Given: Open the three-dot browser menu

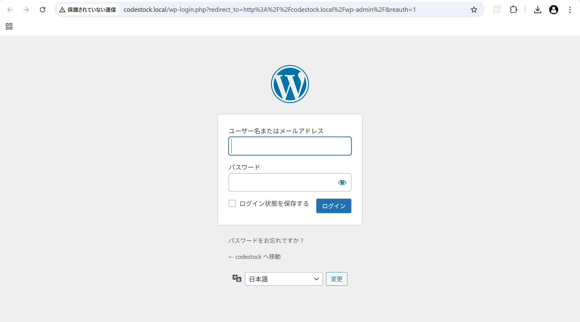Looking at the screenshot, I should 570,10.
